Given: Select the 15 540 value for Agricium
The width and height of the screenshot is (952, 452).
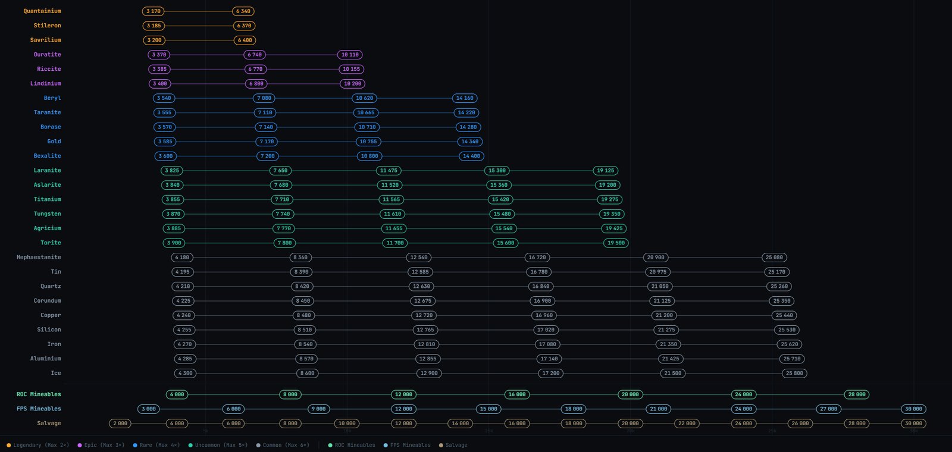Looking at the screenshot, I should click(504, 228).
